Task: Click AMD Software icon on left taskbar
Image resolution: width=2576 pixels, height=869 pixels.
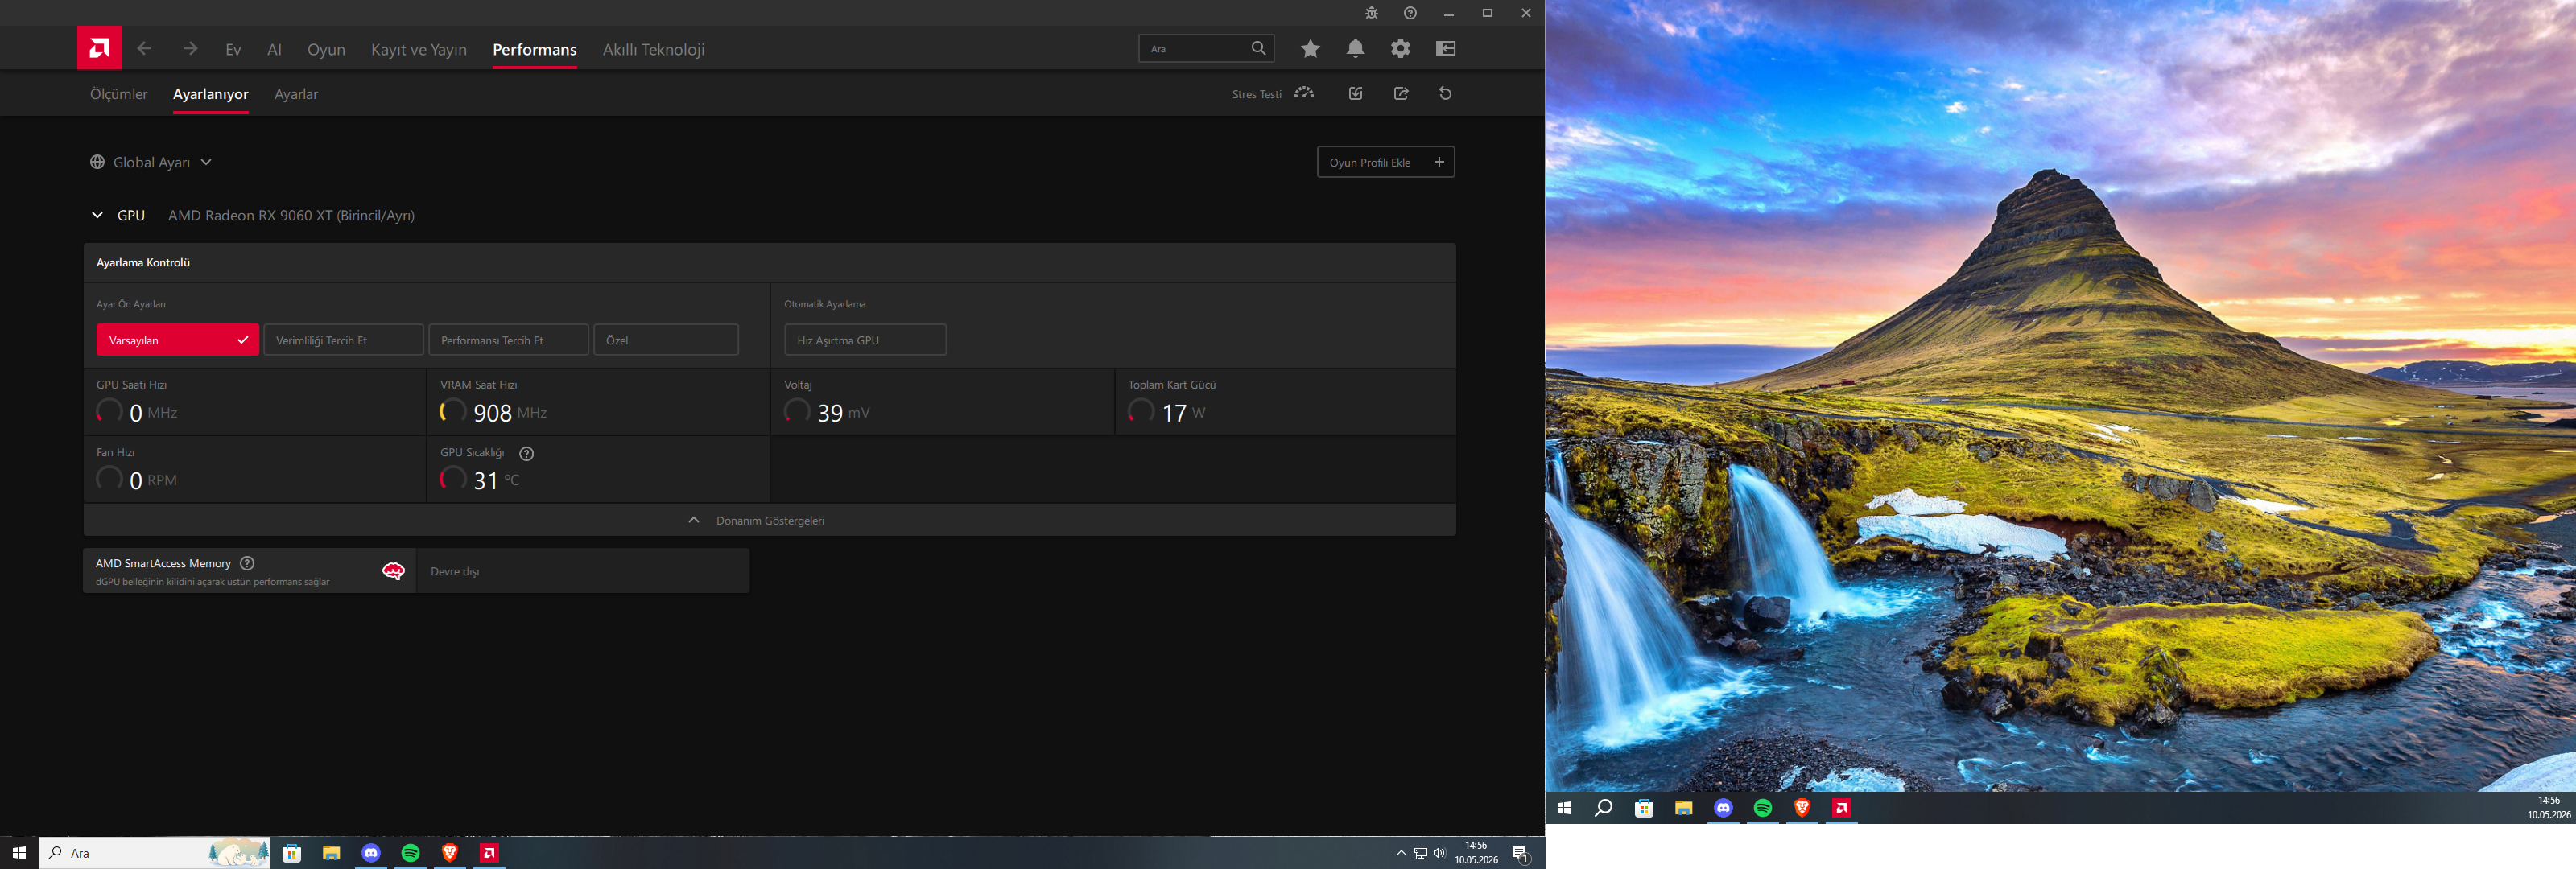Action: 489,853
